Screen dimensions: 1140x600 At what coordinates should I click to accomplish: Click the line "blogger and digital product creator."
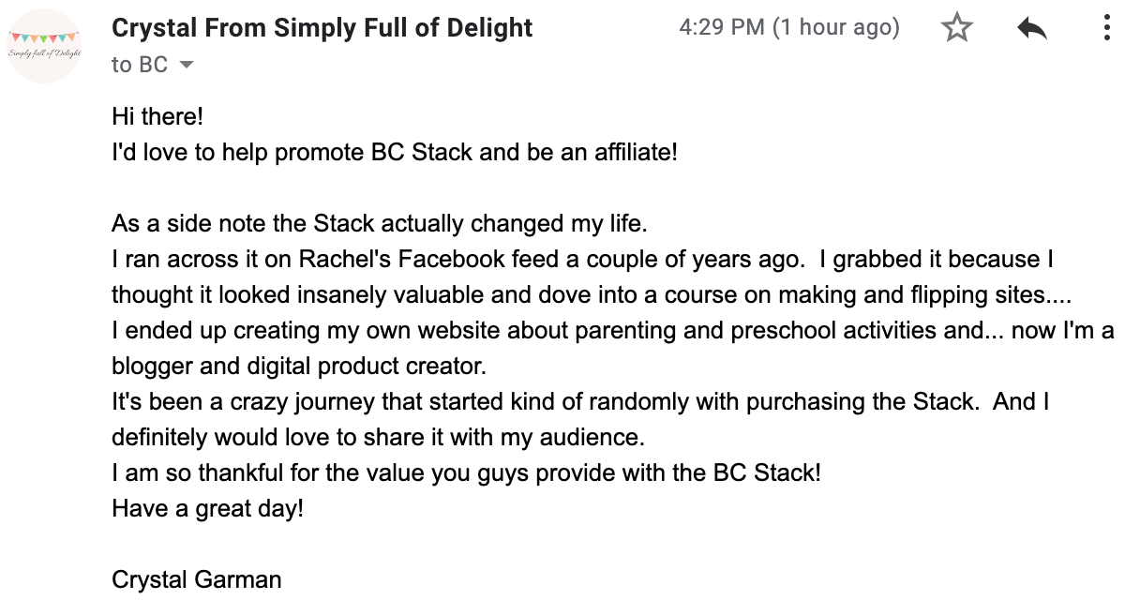pyautogui.click(x=299, y=366)
